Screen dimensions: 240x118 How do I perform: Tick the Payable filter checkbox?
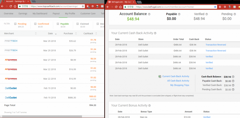(x=58, y=24)
